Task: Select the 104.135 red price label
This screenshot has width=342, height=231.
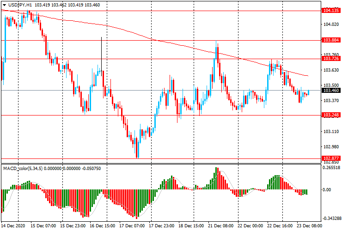Action: (331, 10)
